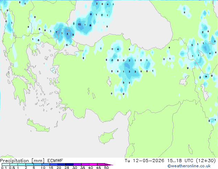Choose the 25–30 mm navy legend swatch

(69, 165)
